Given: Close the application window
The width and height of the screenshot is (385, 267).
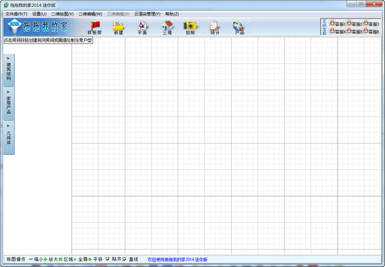Looking at the screenshot, I should coord(374,4).
